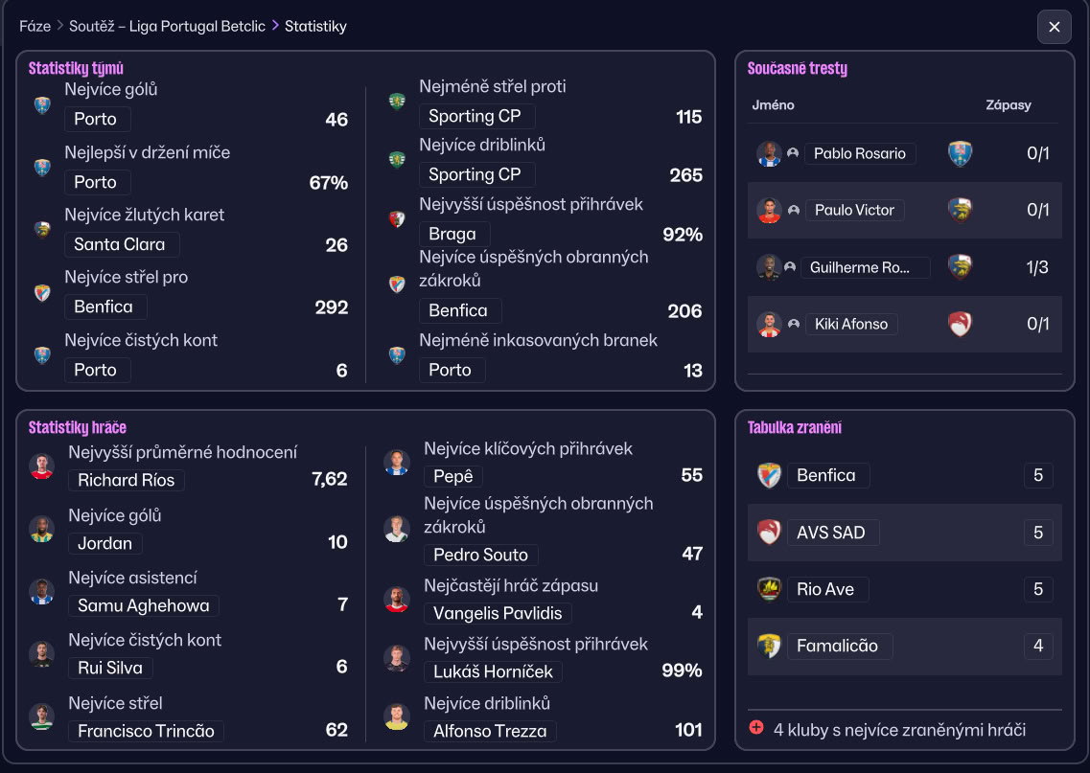Open Jordan player name under Nejvíce gólů
Viewport: 1090px width, 773px height.
click(104, 543)
